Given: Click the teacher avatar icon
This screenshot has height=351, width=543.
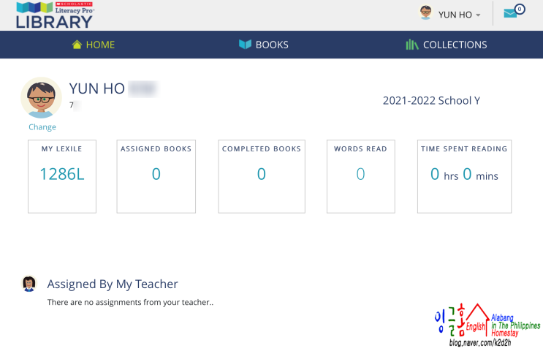Looking at the screenshot, I should click(x=29, y=284).
